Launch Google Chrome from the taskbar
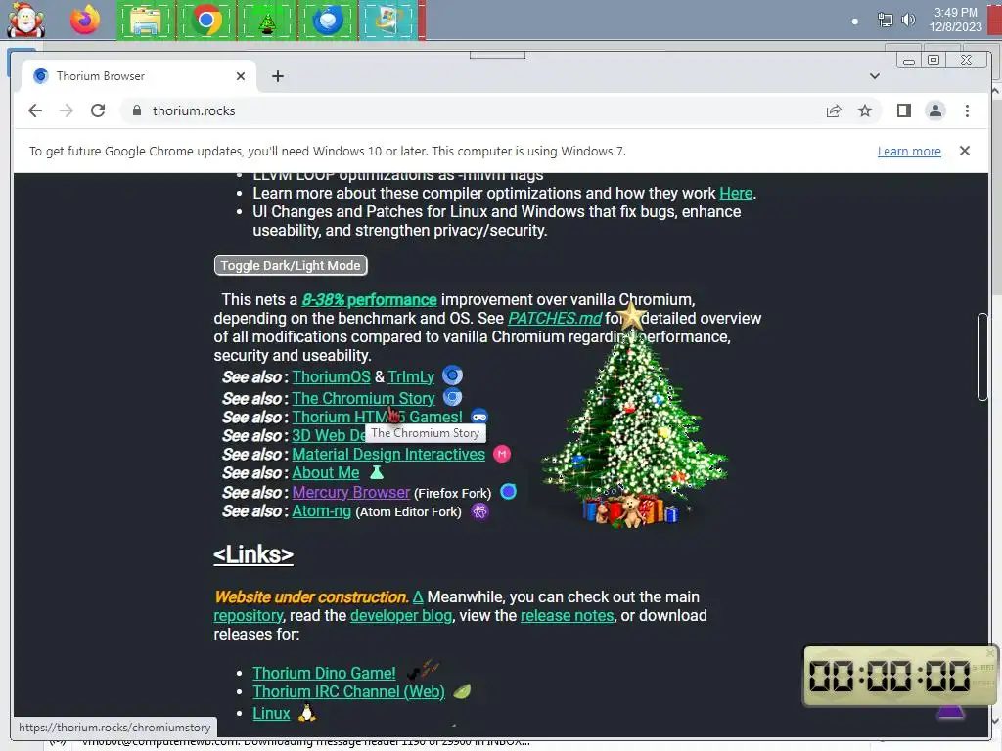Screen dimensions: 1002x751 pos(205,21)
